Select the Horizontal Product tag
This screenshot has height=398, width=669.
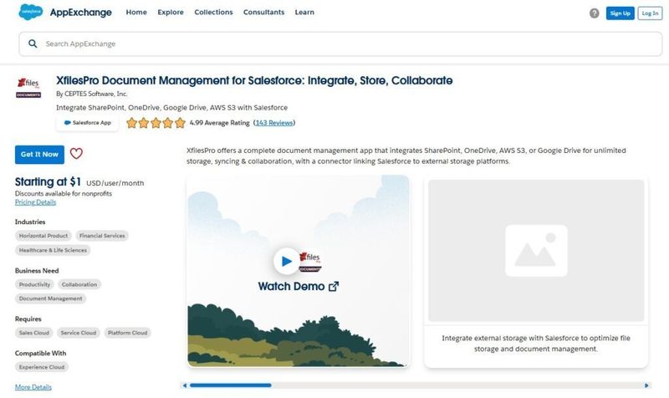pyautogui.click(x=43, y=236)
